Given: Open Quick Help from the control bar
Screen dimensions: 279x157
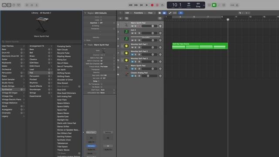Looking at the screenshot, I should (x=14, y=5).
